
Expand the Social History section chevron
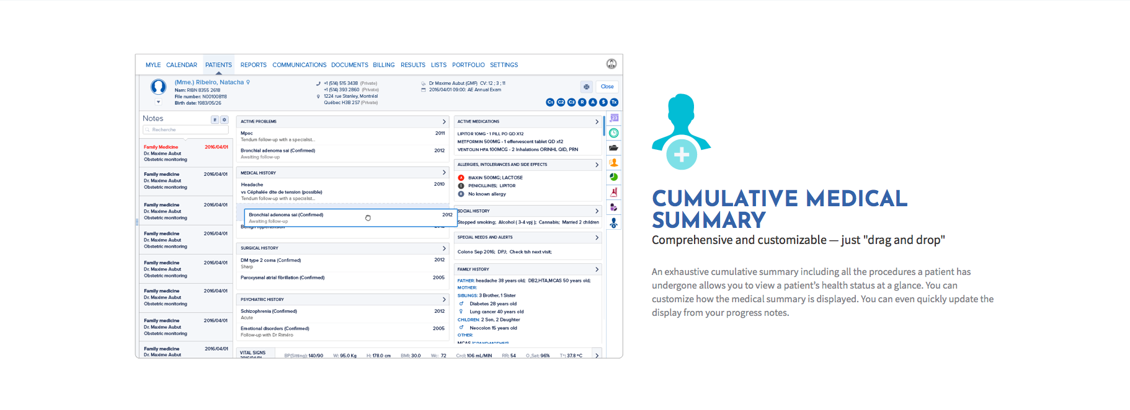597,211
